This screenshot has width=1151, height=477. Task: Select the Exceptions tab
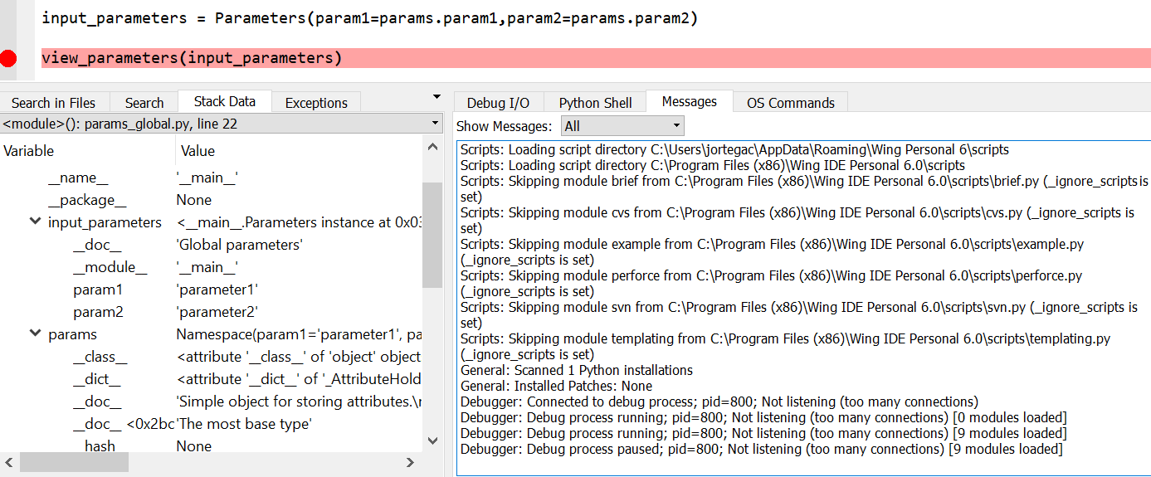316,103
